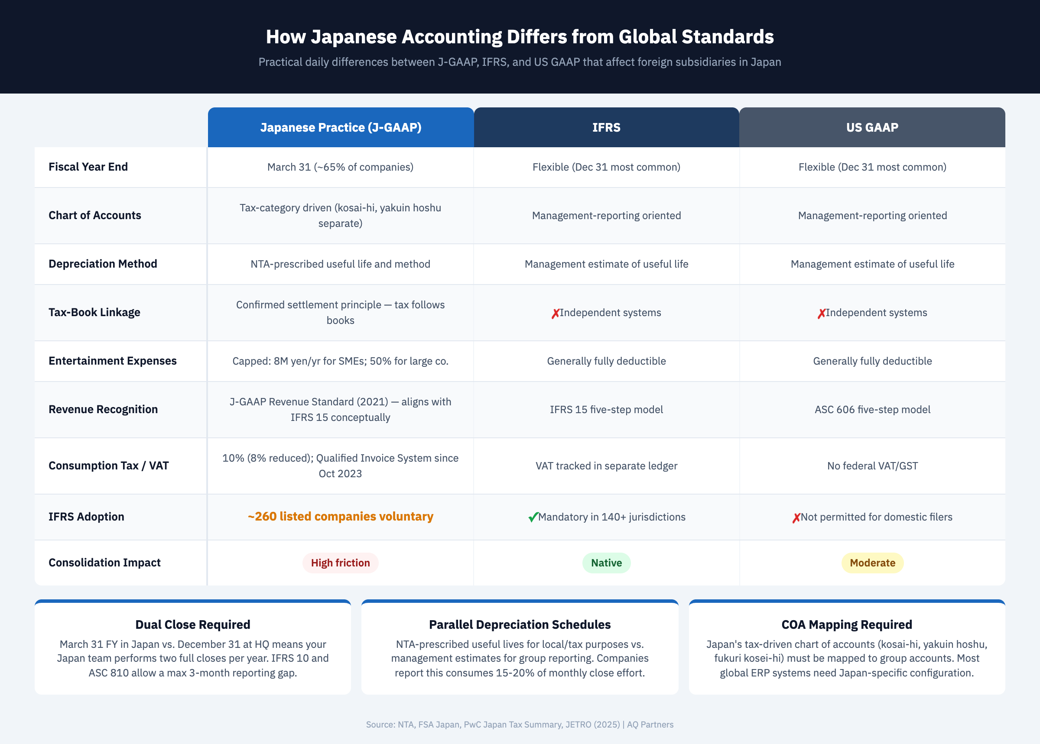
Task: Select the Moderate badge under US GAAP
Action: pos(871,563)
